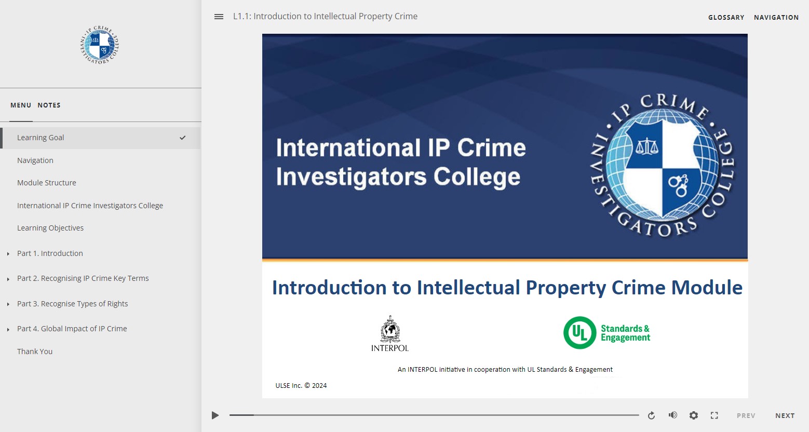Click the INTERPOL logo on the slide
The width and height of the screenshot is (809, 432).
pyautogui.click(x=390, y=334)
